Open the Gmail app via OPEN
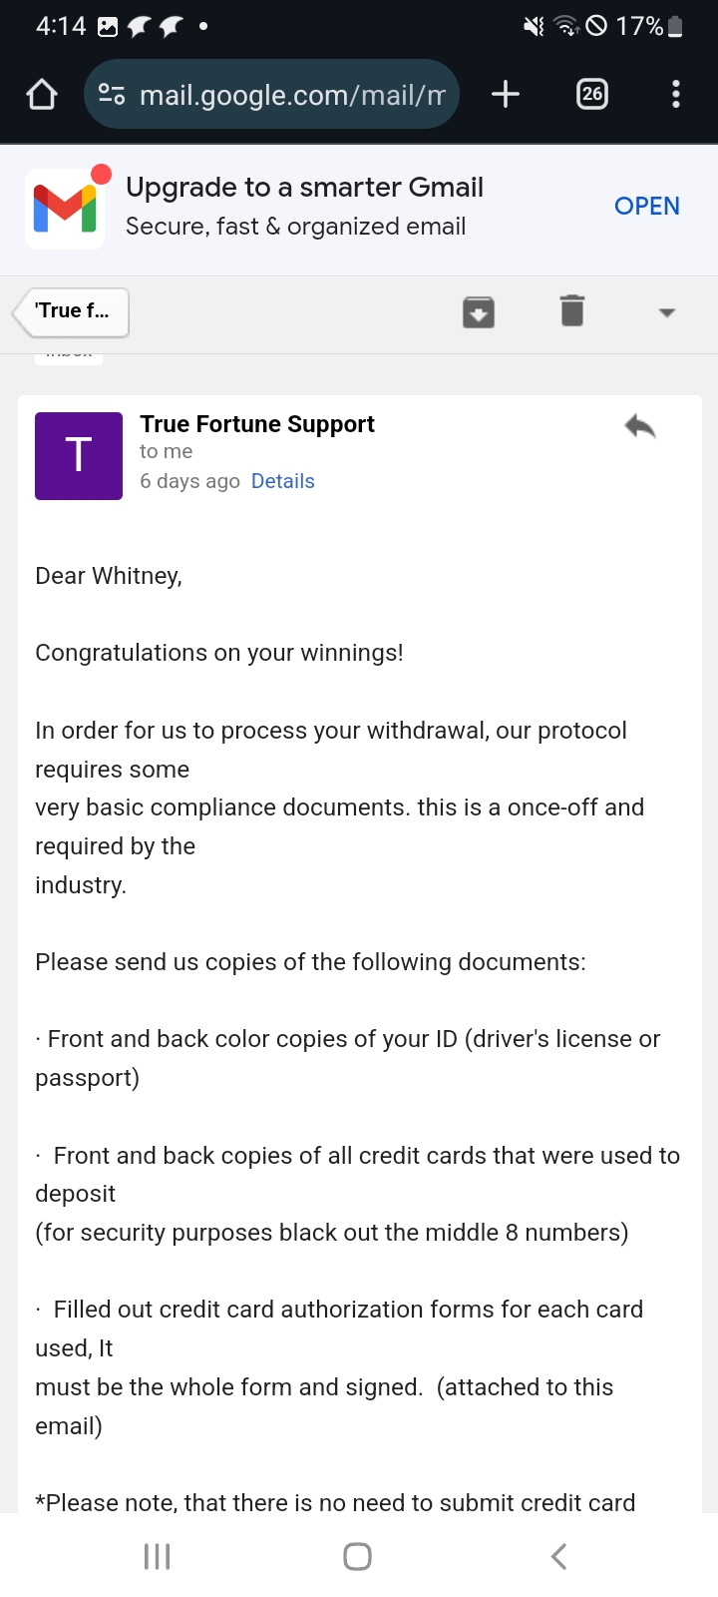The image size is (718, 1597). pyautogui.click(x=647, y=207)
